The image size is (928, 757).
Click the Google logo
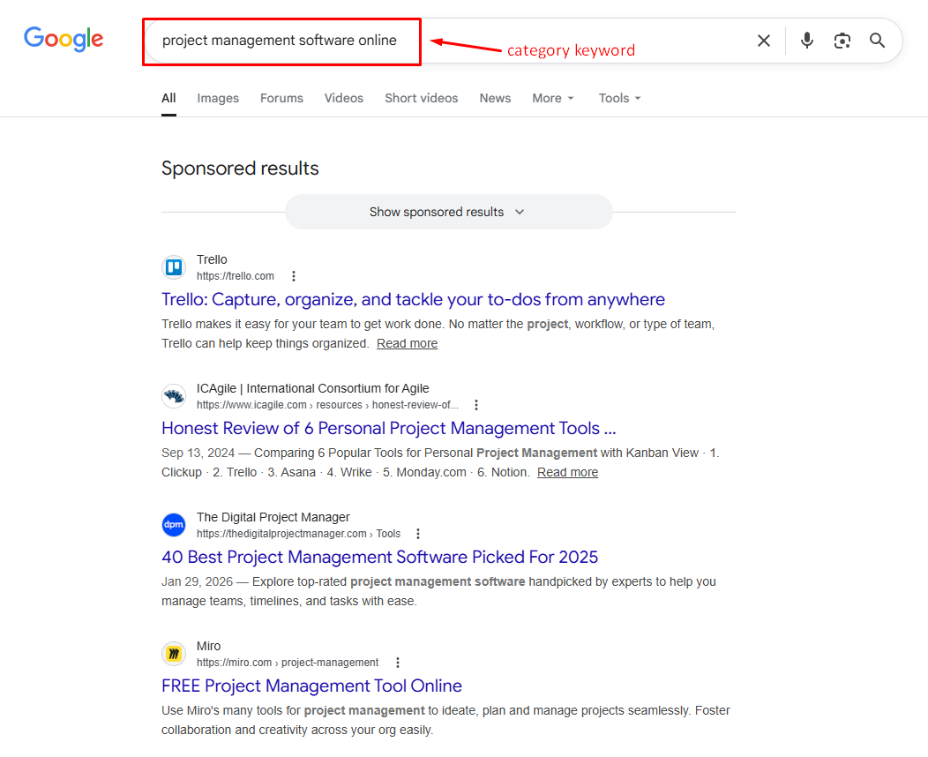63,39
